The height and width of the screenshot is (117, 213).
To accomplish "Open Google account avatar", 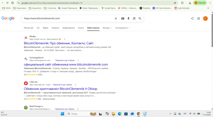I will coord(206,19).
